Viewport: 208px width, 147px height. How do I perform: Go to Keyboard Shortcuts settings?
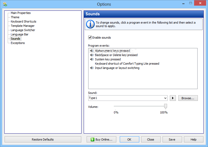point(24,21)
